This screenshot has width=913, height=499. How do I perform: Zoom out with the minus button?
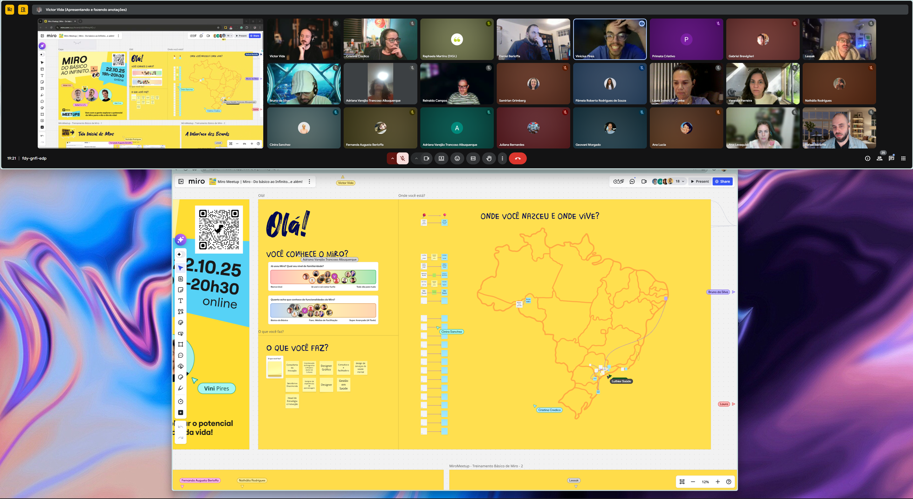point(693,482)
